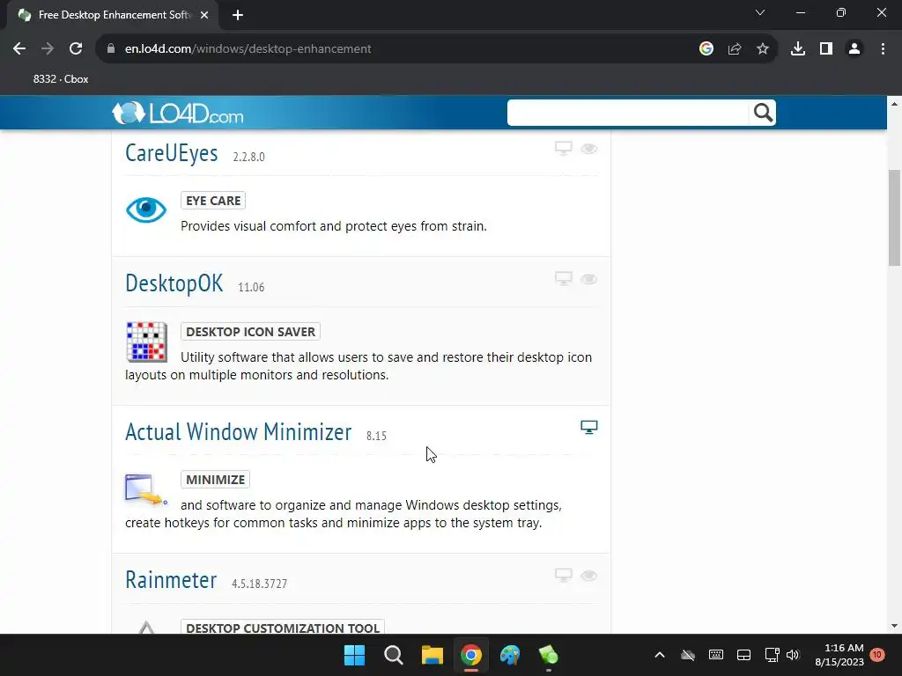Click eye icon in CareUEyes row
Screen dimensions: 902x676
click(x=588, y=149)
